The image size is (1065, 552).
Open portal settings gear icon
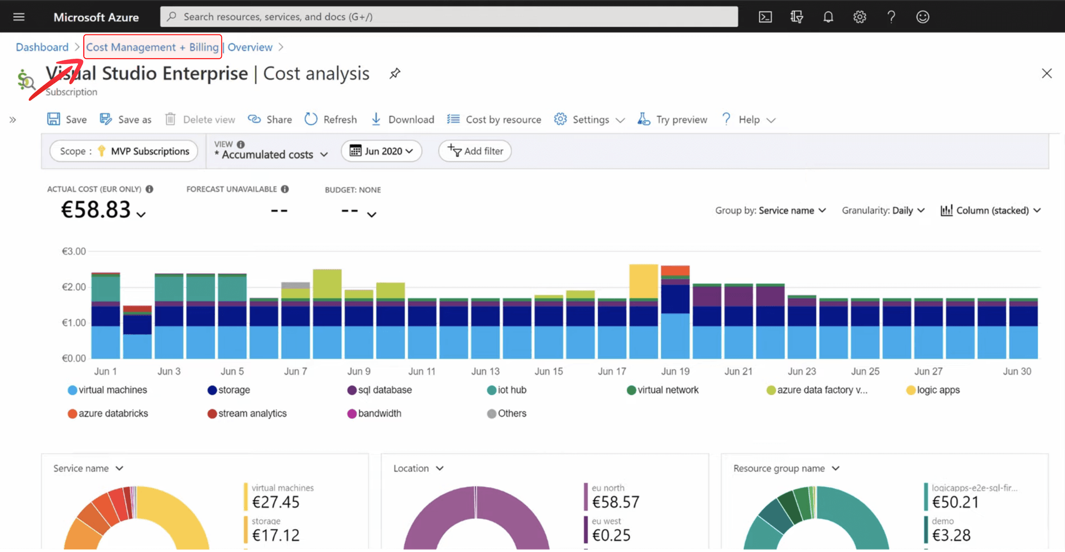point(860,17)
